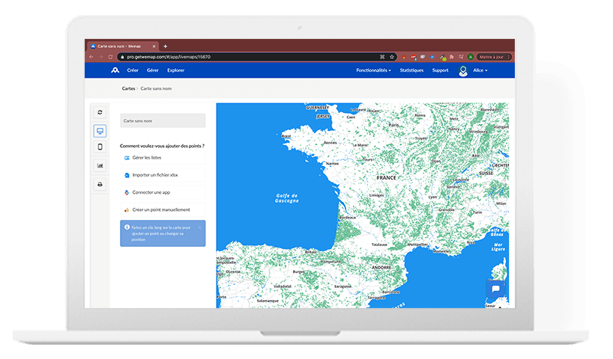Click Gérer les listes option
This screenshot has width=613, height=359.
(x=163, y=158)
